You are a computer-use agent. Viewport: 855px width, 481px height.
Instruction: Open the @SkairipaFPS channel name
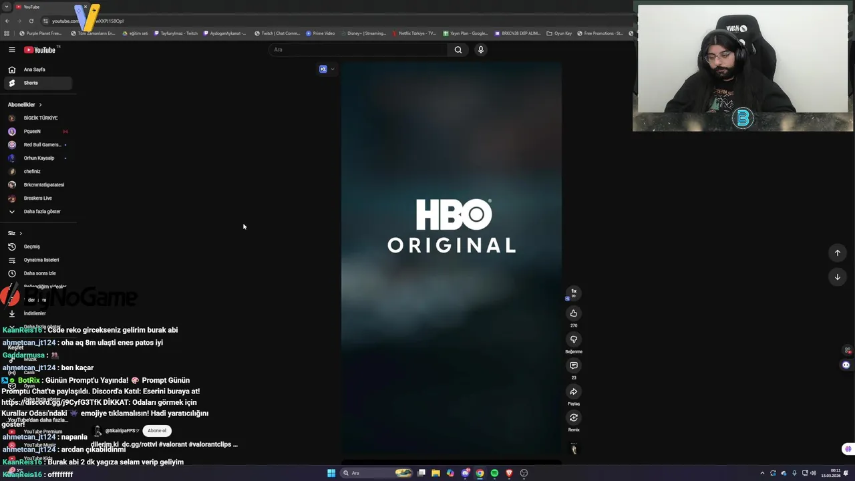coord(122,431)
